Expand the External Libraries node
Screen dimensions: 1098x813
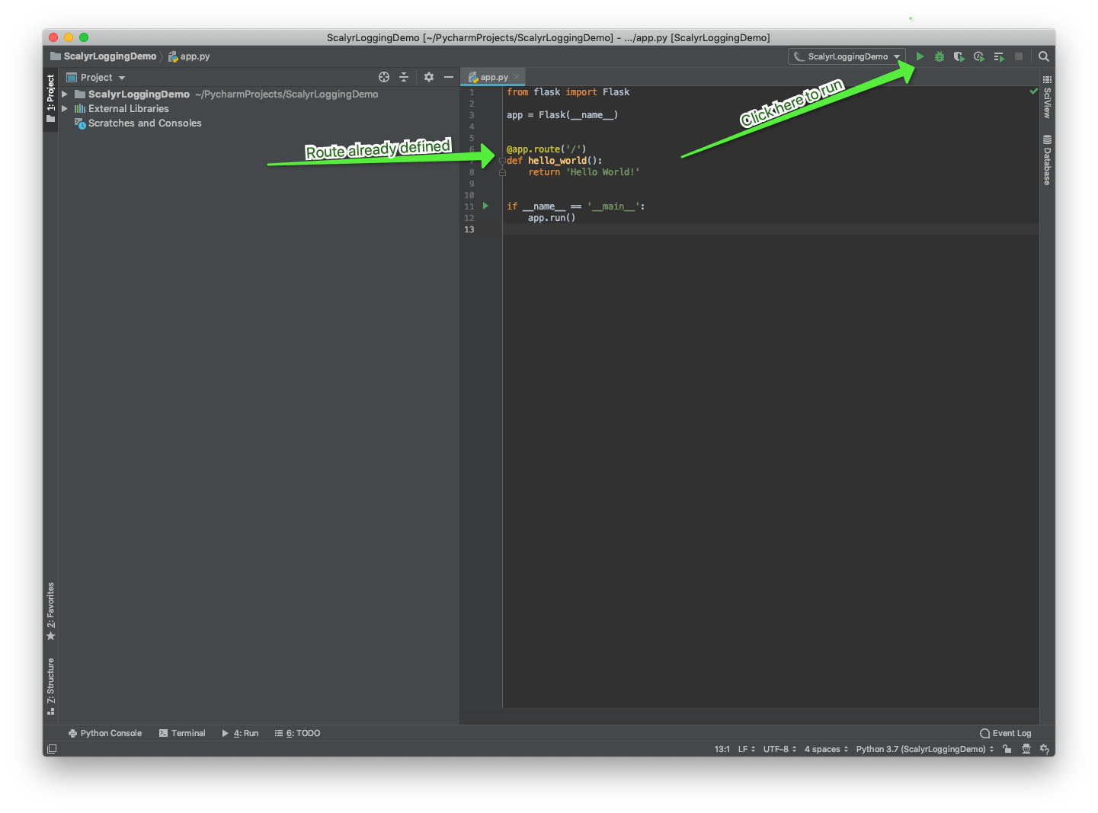pos(65,109)
